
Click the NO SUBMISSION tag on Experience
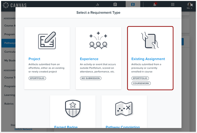coord(91,78)
